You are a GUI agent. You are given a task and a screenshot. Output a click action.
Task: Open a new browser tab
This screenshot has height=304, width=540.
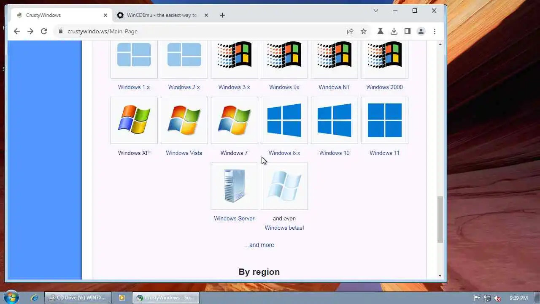[222, 15]
